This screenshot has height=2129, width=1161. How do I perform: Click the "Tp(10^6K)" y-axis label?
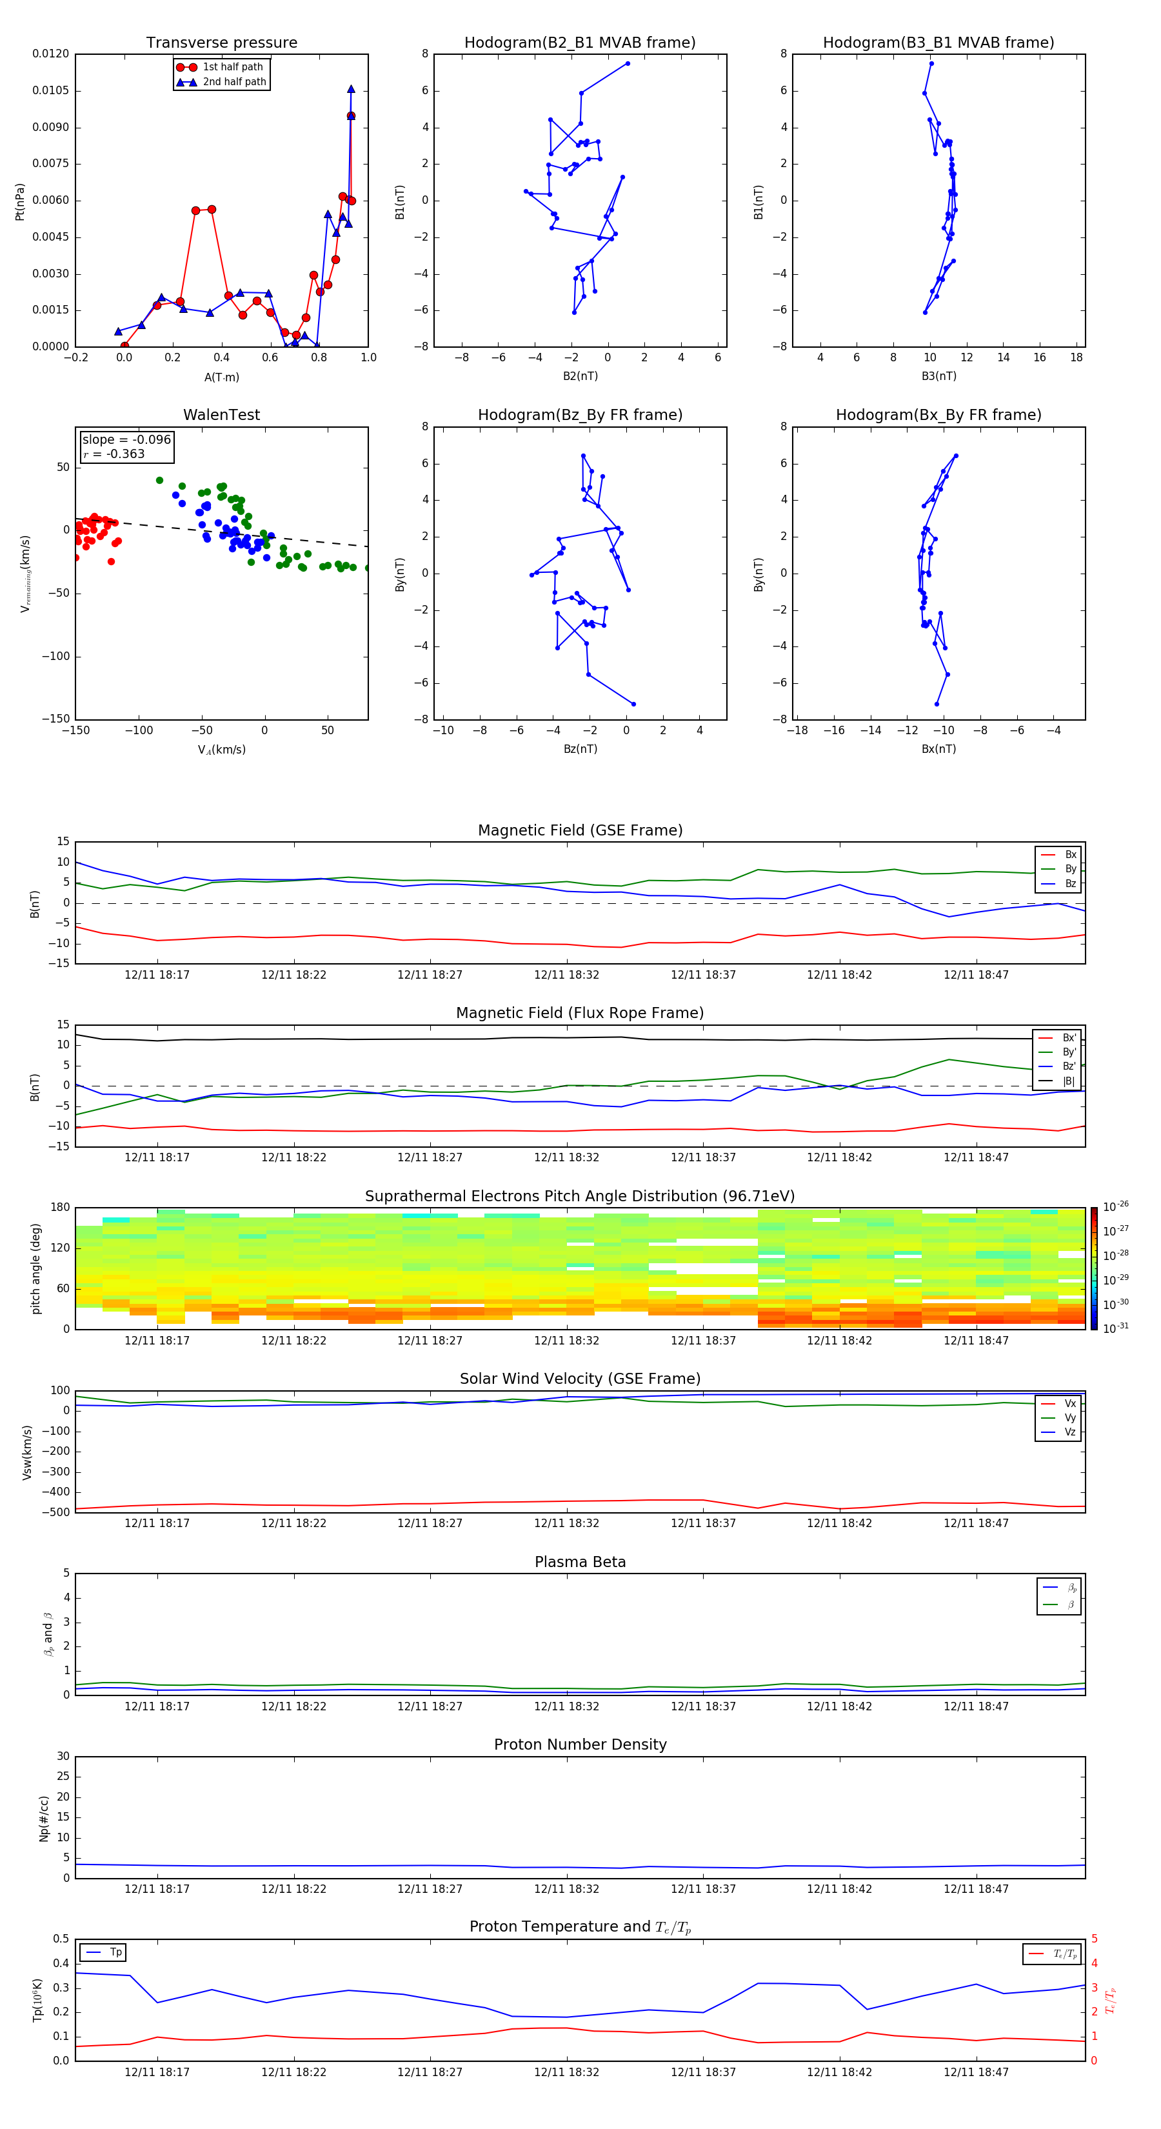click(x=37, y=2001)
